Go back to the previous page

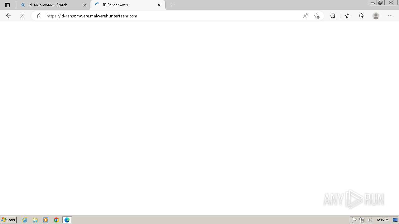tap(9, 16)
